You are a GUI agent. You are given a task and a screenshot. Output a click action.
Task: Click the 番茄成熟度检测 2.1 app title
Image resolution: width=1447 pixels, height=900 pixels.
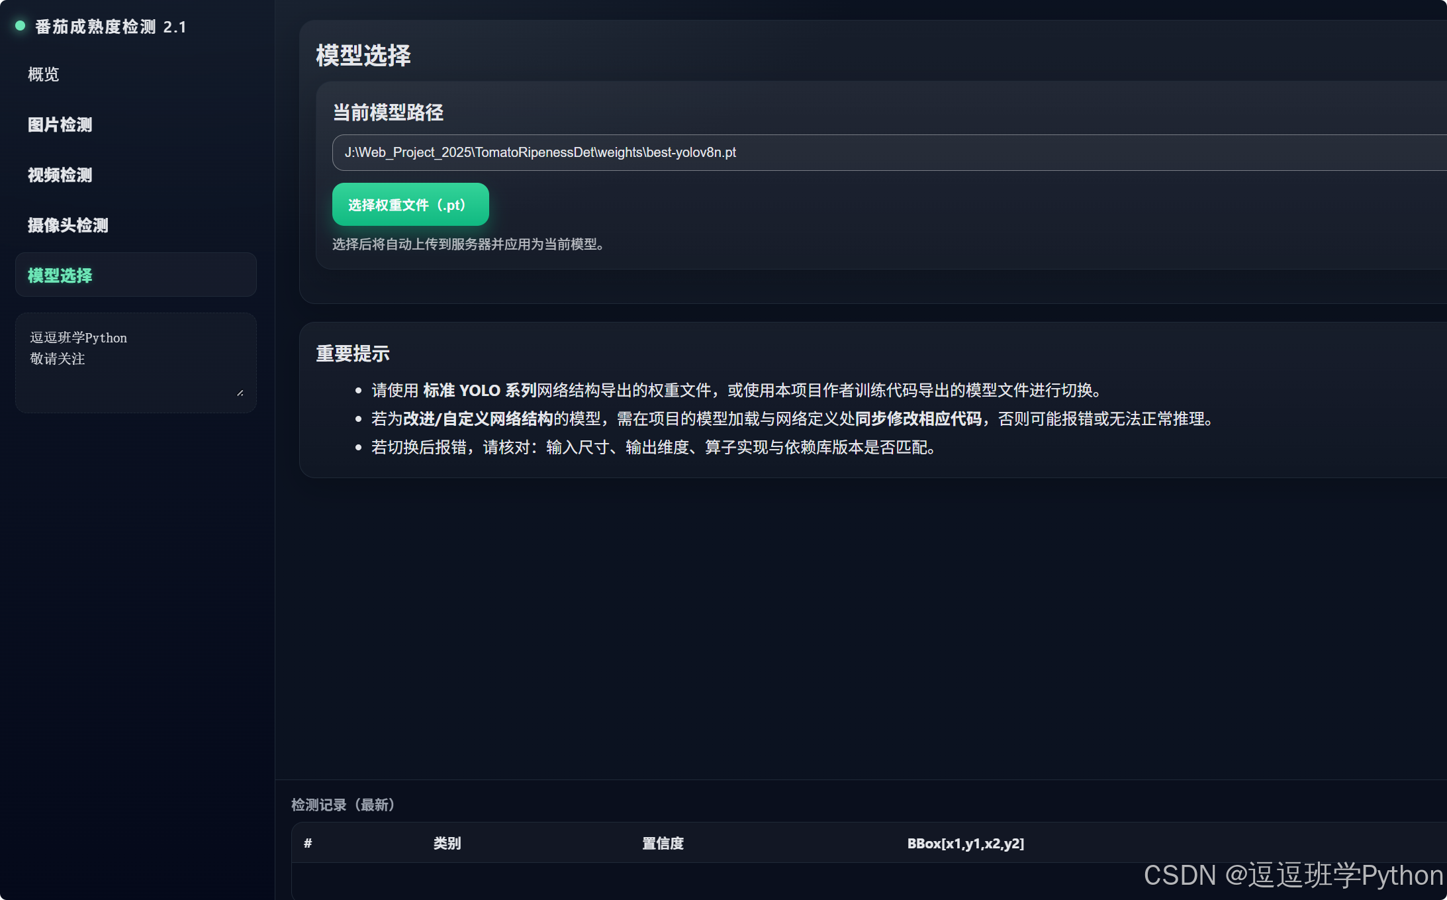[111, 26]
